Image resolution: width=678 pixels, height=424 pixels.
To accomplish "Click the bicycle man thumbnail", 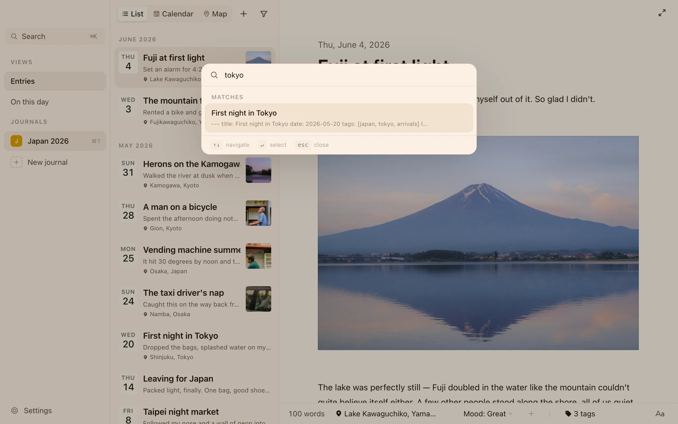I will (x=258, y=213).
